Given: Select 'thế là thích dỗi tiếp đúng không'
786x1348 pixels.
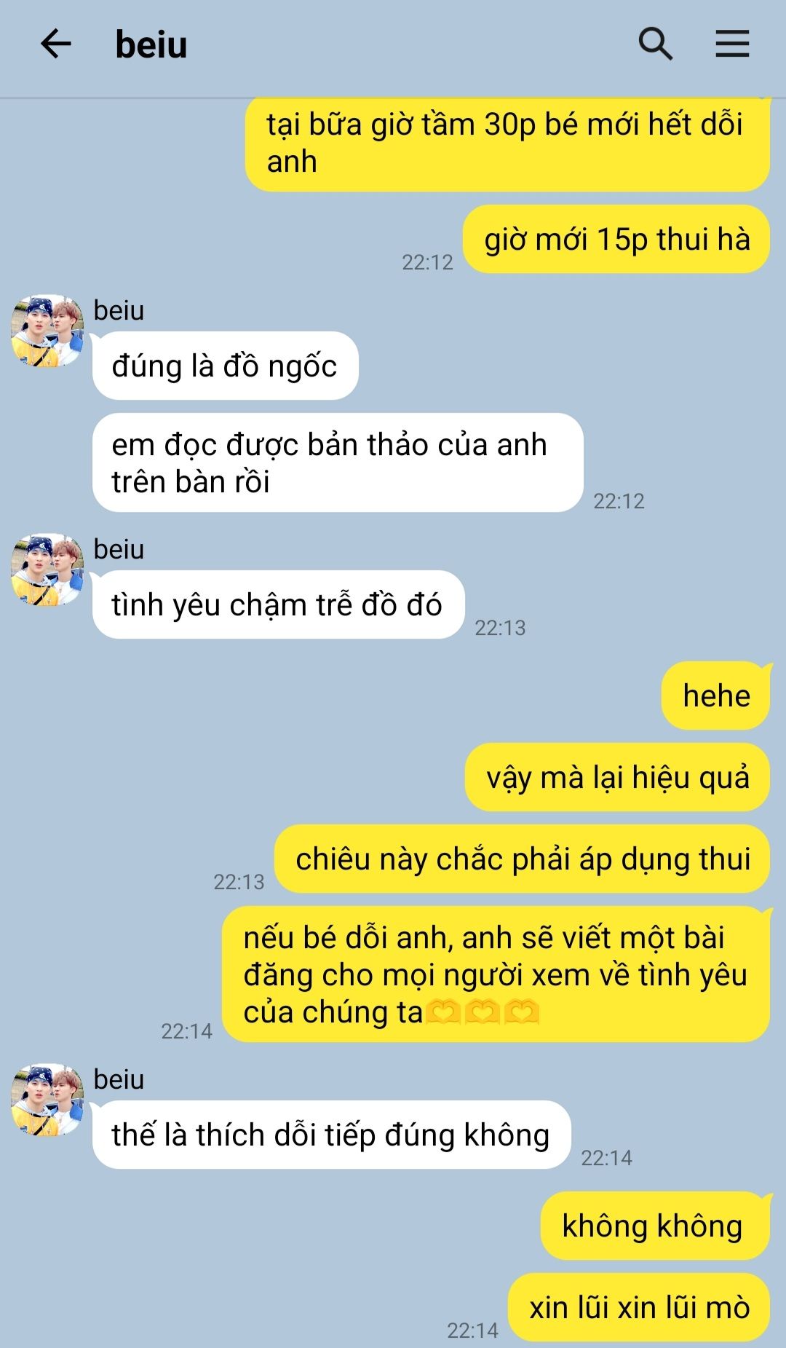Looking at the screenshot, I should click(x=331, y=1135).
